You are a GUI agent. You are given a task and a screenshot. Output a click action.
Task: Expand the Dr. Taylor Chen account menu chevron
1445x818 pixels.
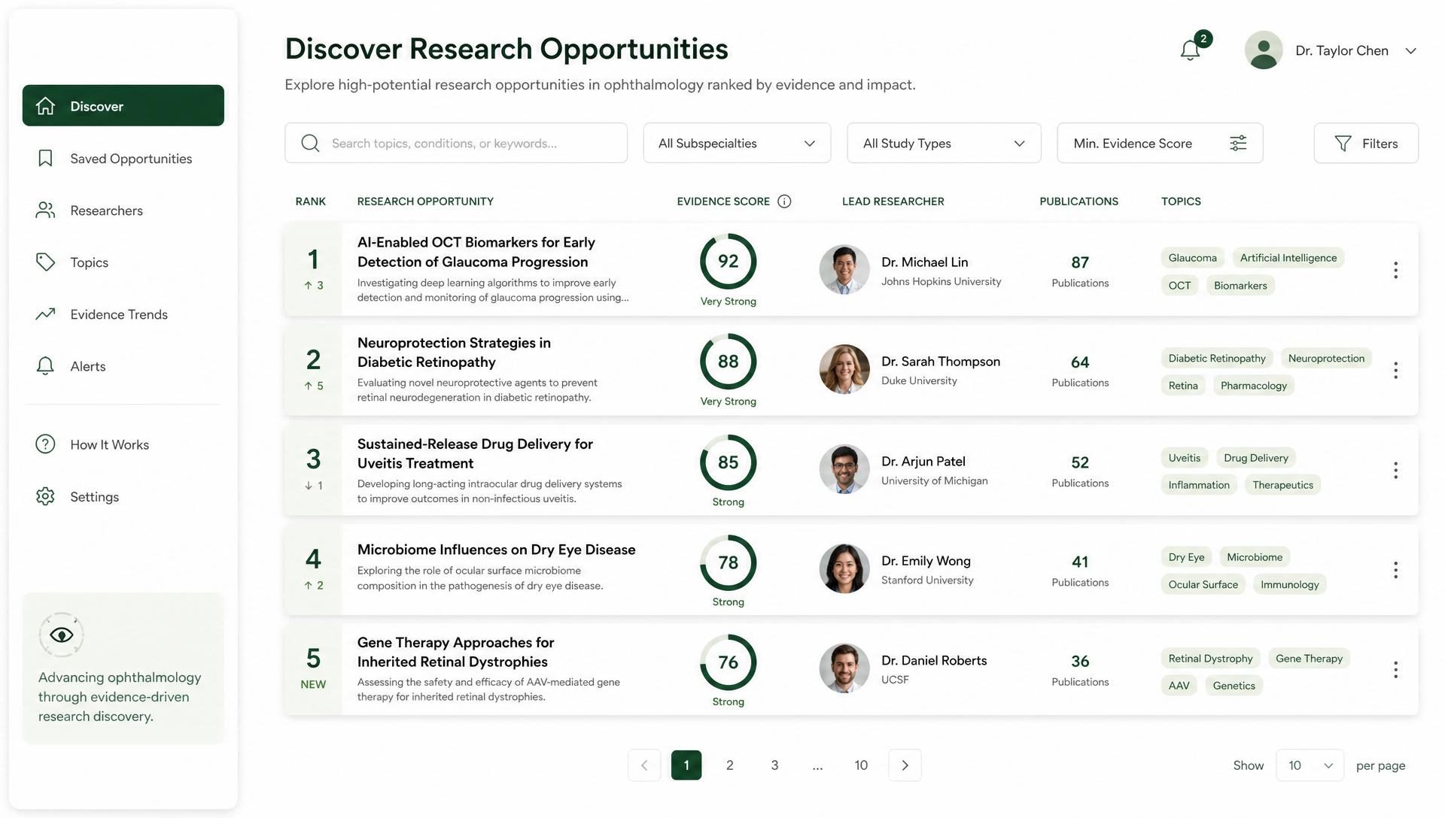(1411, 51)
